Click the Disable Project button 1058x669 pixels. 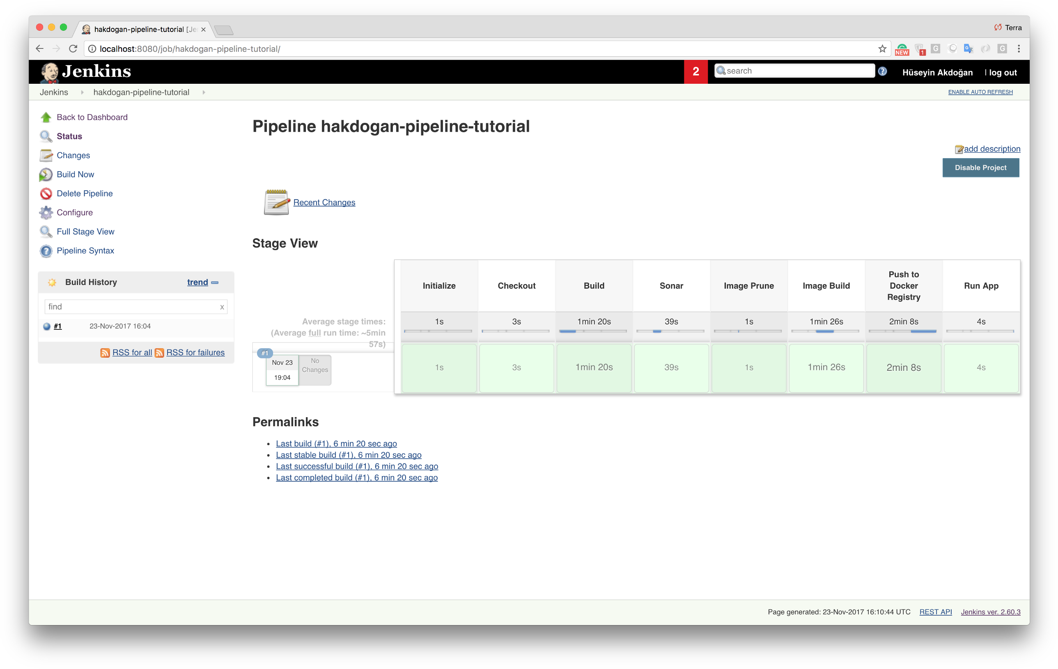click(x=980, y=168)
